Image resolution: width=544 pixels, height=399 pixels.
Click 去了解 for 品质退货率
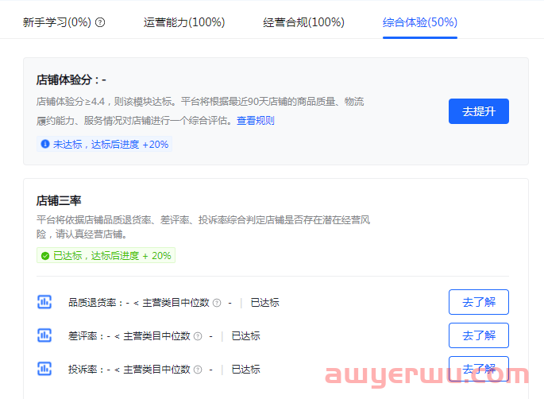(x=479, y=302)
